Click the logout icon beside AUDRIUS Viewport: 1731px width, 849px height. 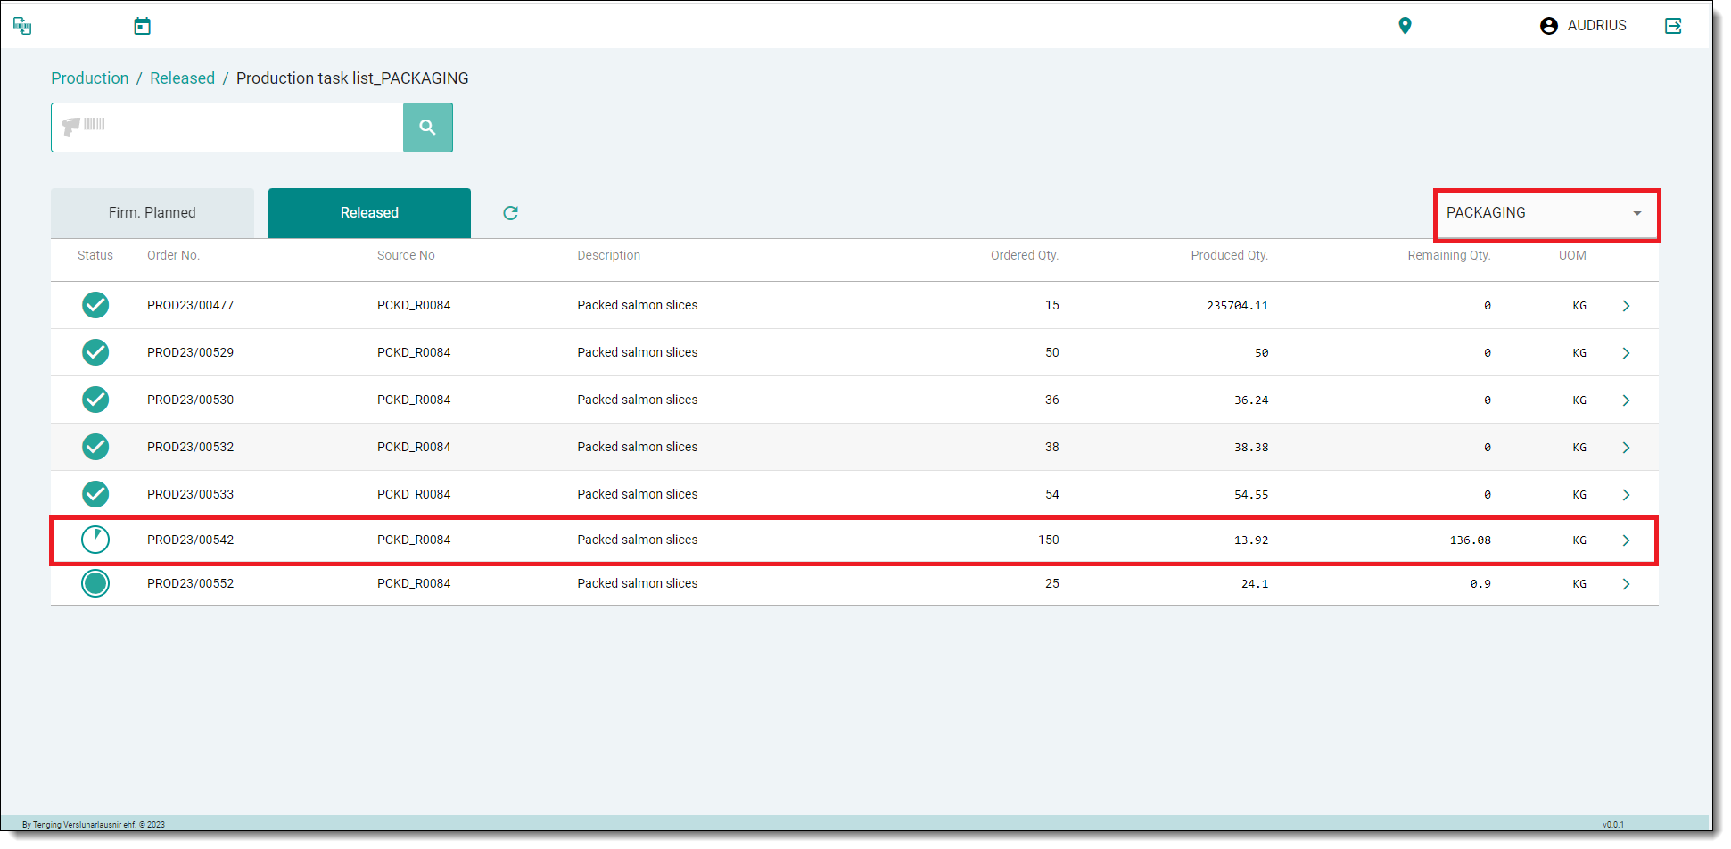click(x=1673, y=26)
